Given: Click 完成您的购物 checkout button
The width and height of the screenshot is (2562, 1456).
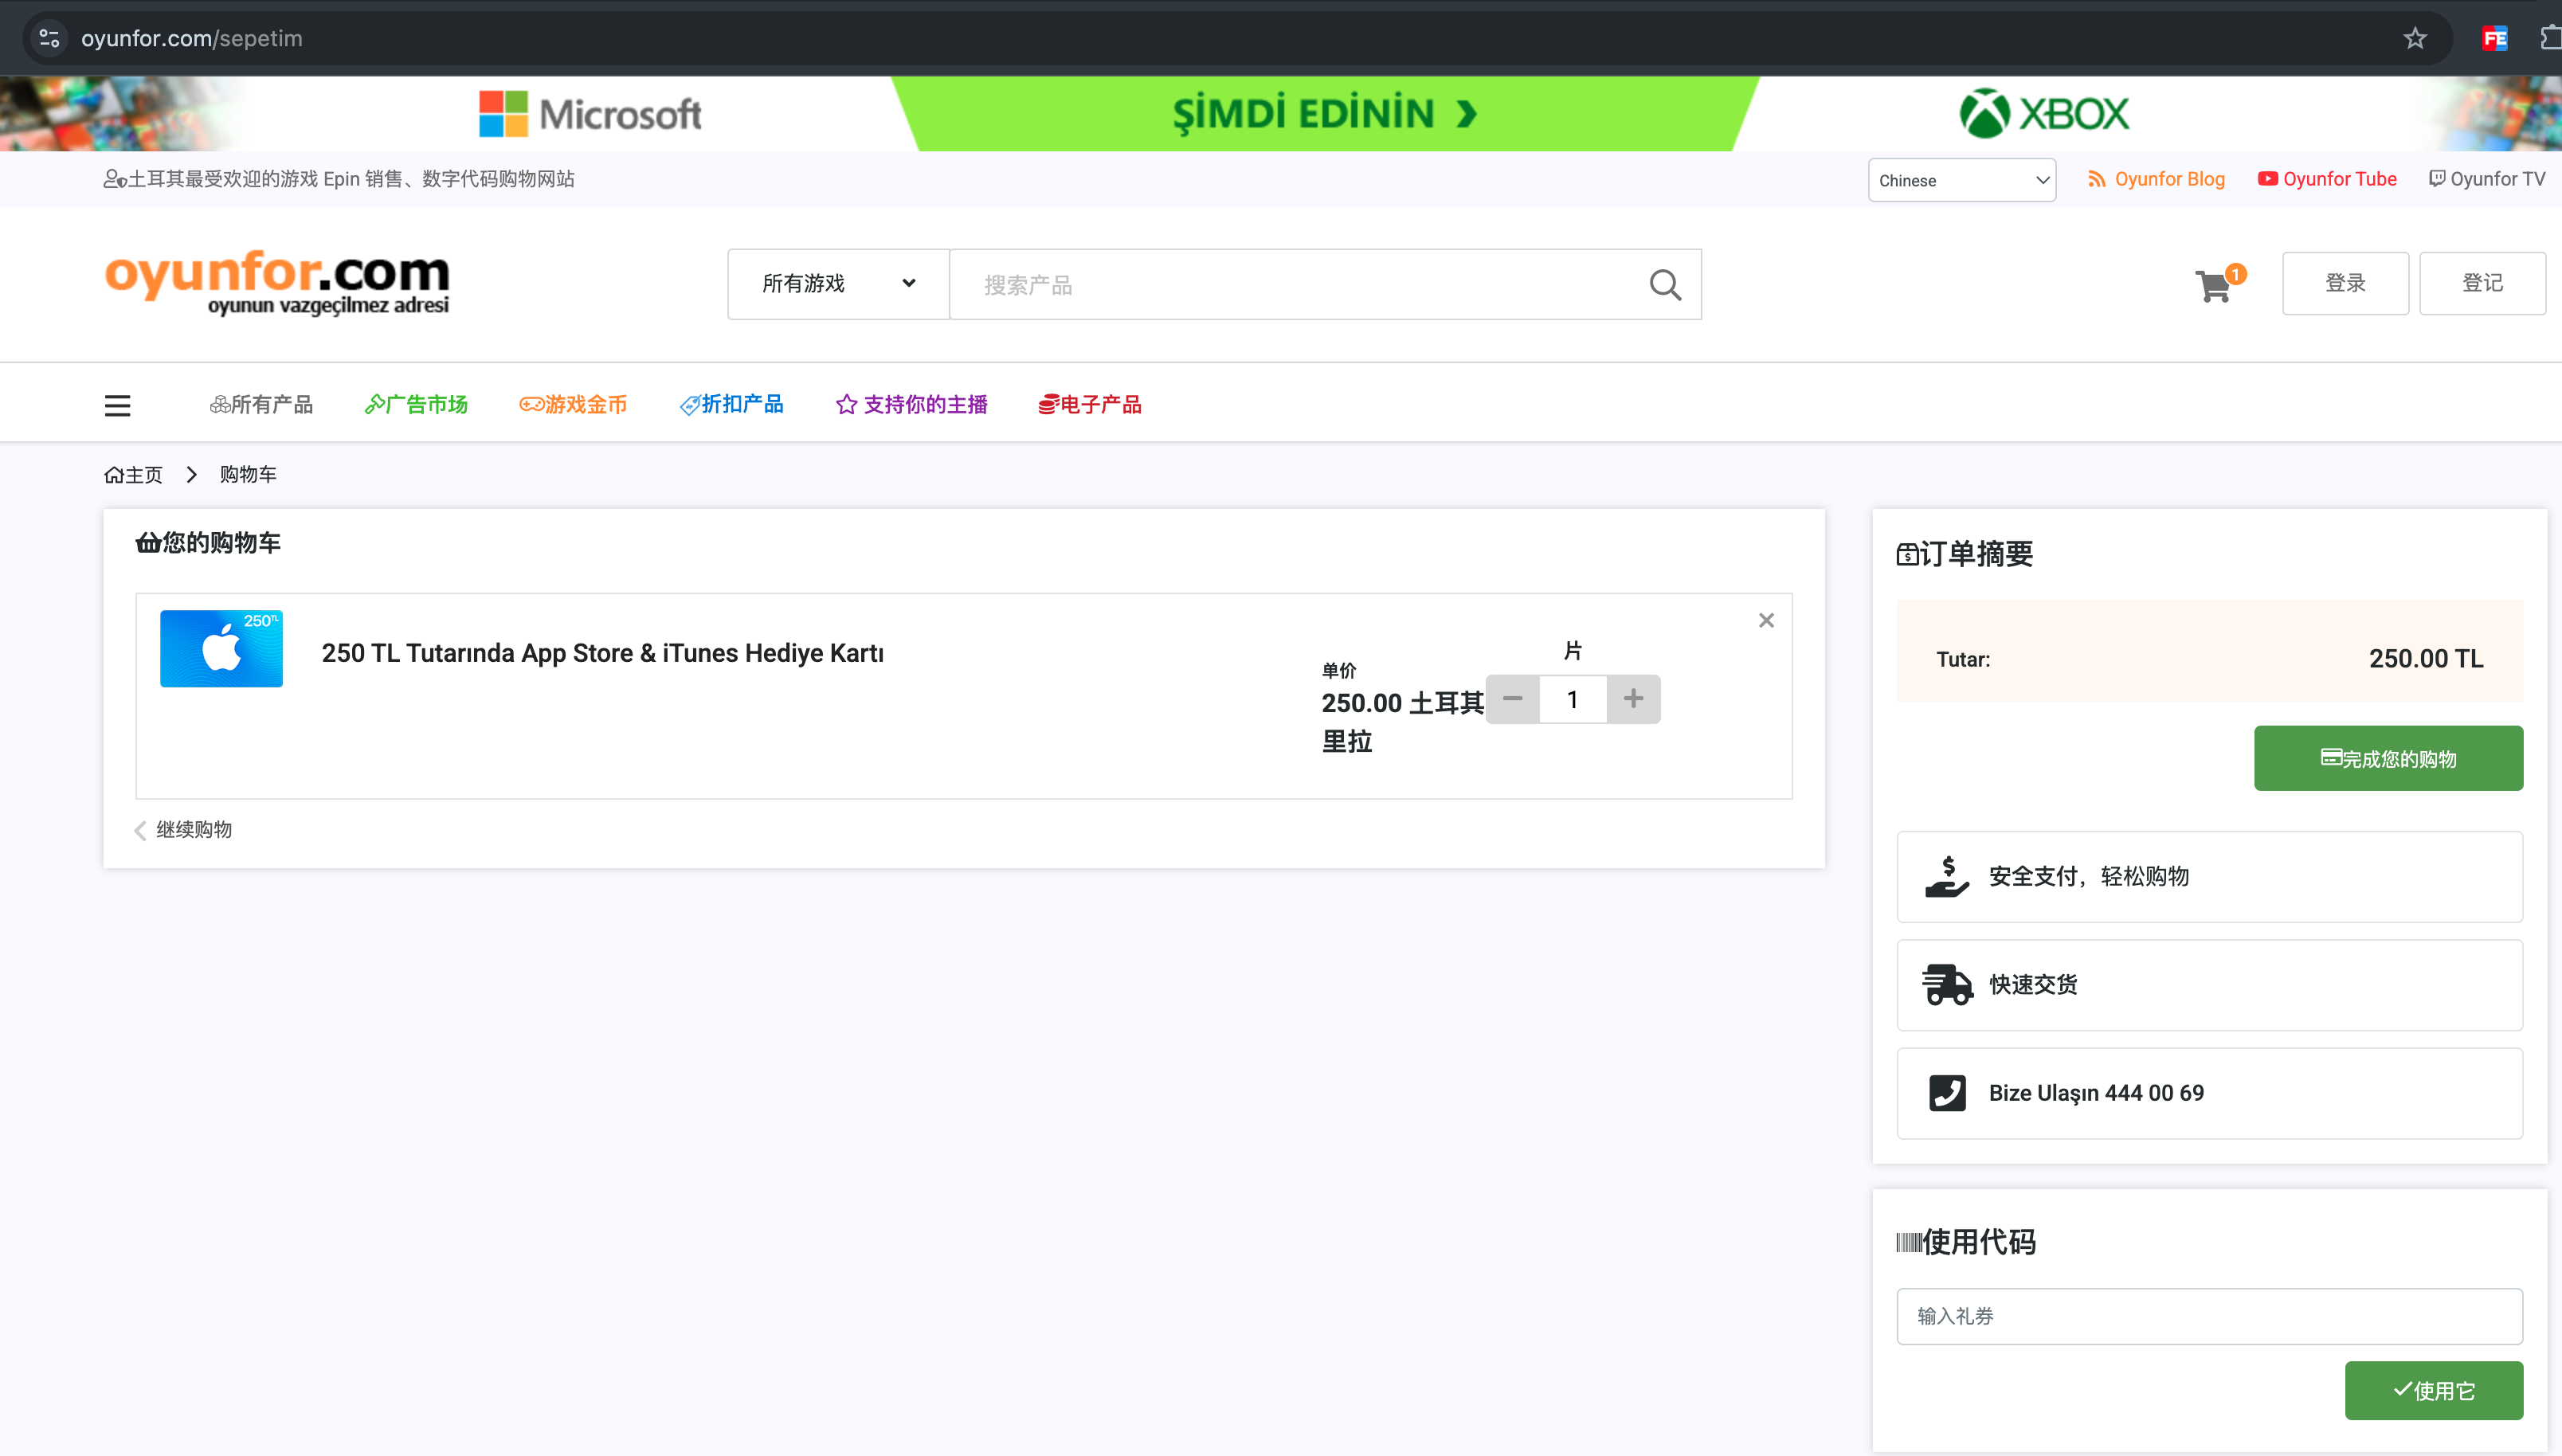Looking at the screenshot, I should coord(2388,758).
